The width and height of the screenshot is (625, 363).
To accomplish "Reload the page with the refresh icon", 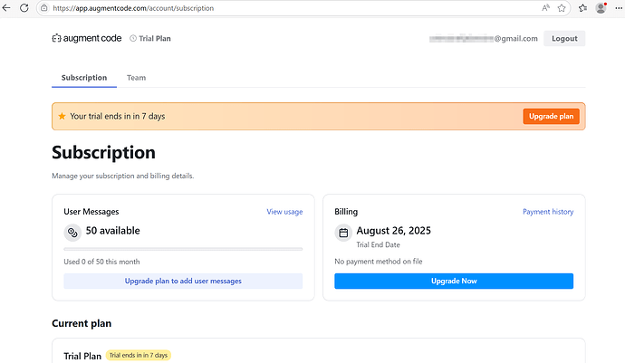I will [x=25, y=7].
